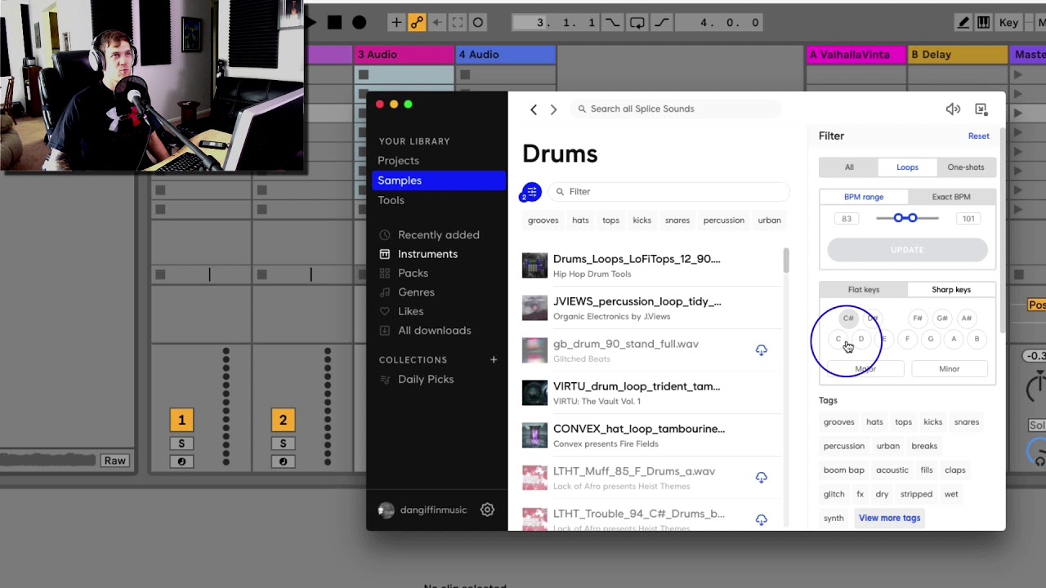Open Key map mode in Ableton

tap(1008, 22)
